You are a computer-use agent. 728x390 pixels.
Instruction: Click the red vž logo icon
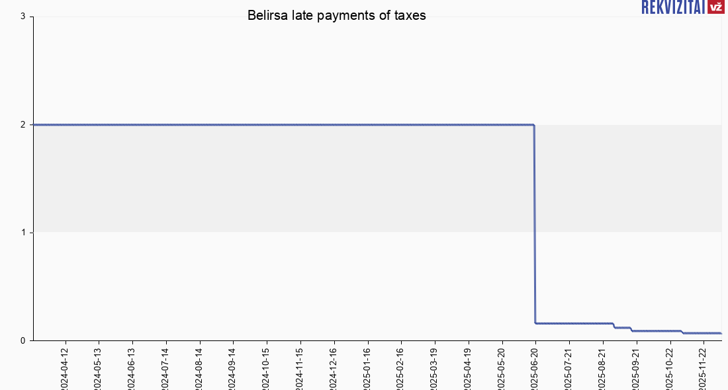(715, 7)
